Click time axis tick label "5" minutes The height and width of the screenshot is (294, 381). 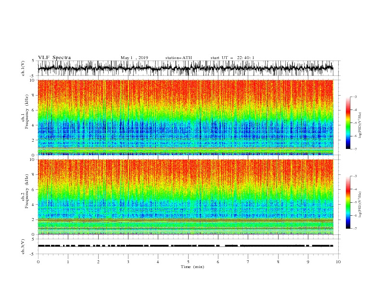pyautogui.click(x=188, y=262)
